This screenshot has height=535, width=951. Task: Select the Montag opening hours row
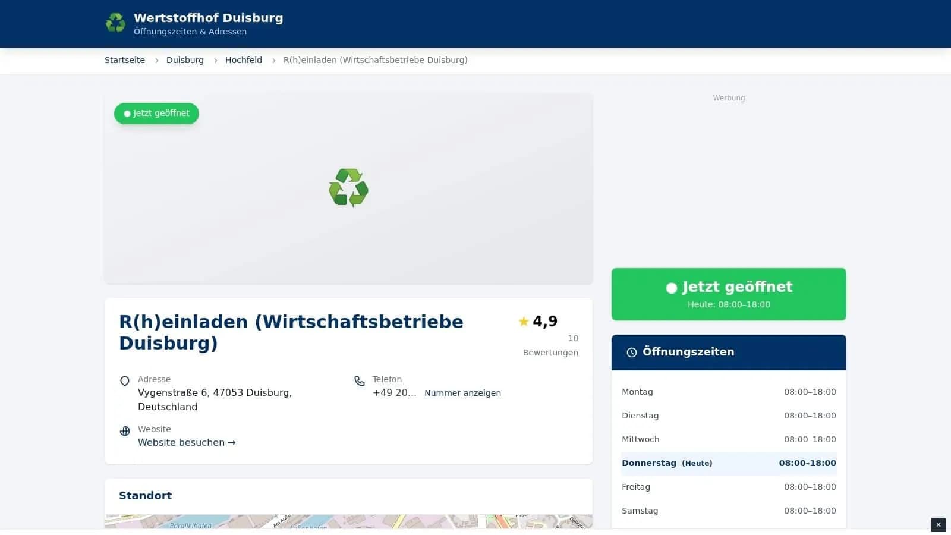(729, 392)
